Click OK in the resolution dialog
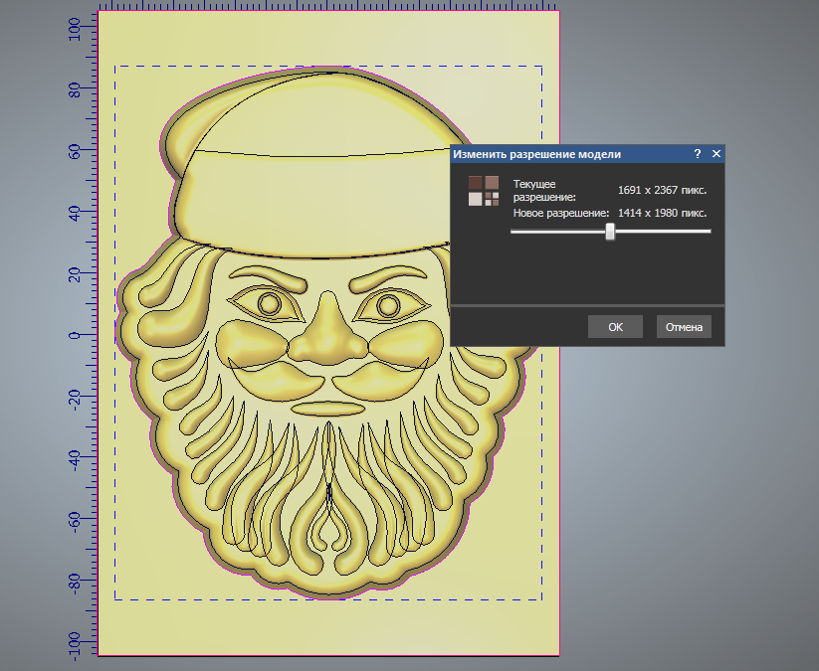The height and width of the screenshot is (671, 819). point(615,327)
